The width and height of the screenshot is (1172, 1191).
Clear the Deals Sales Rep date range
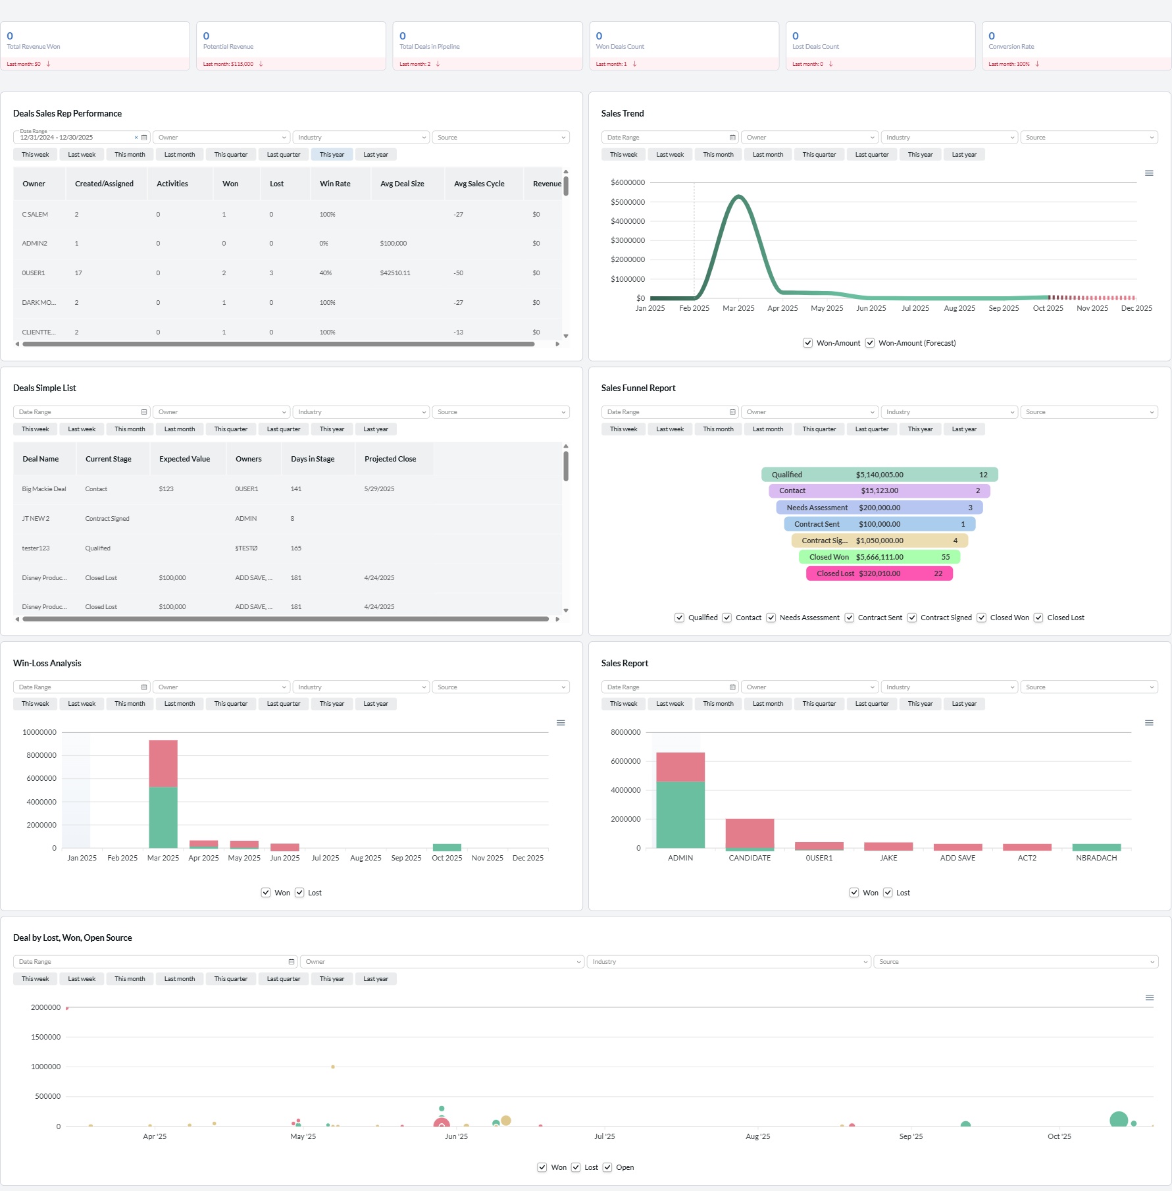point(136,138)
